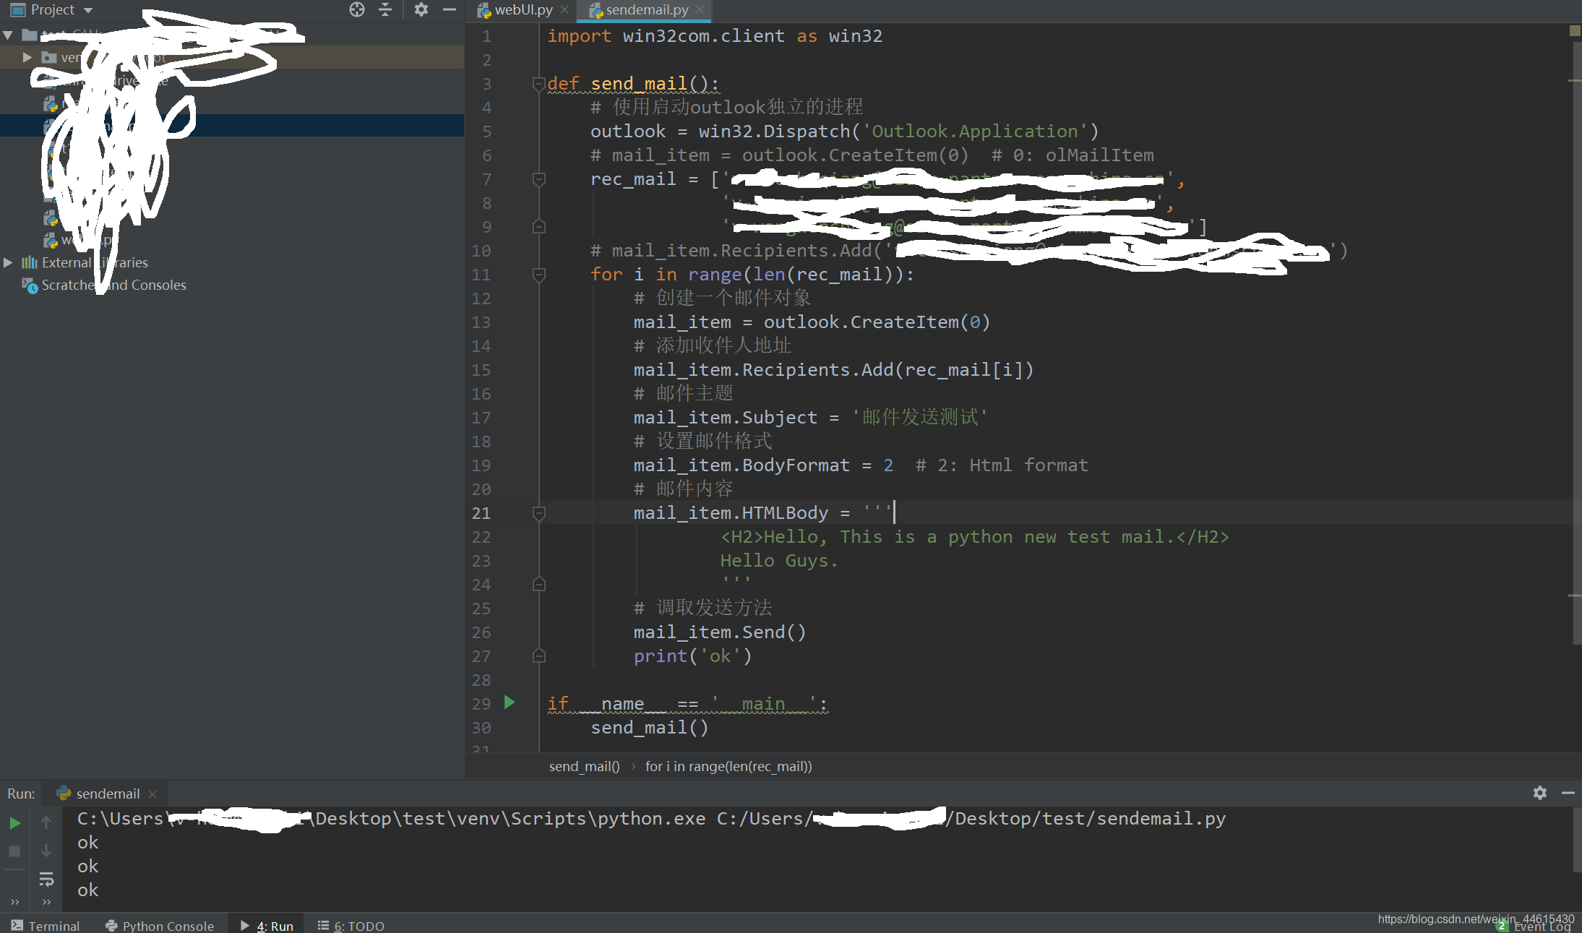Fold the HTMLBody string at line 21
This screenshot has width=1582, height=933.
538,513
